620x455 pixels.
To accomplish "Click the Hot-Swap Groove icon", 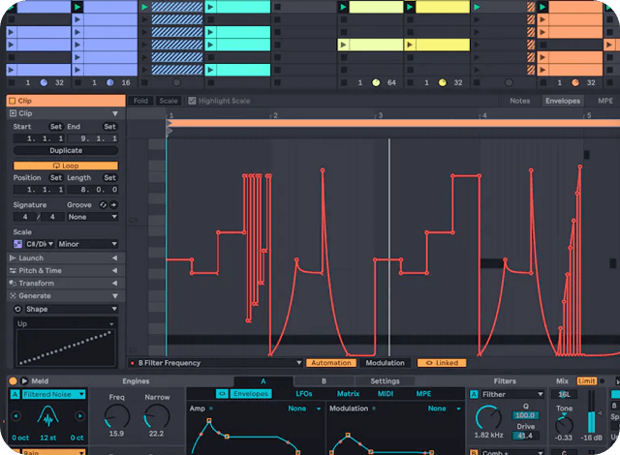I will [x=103, y=205].
